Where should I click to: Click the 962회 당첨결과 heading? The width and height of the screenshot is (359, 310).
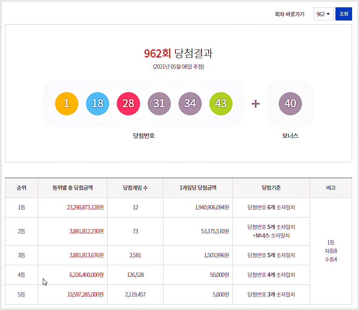pyautogui.click(x=179, y=53)
